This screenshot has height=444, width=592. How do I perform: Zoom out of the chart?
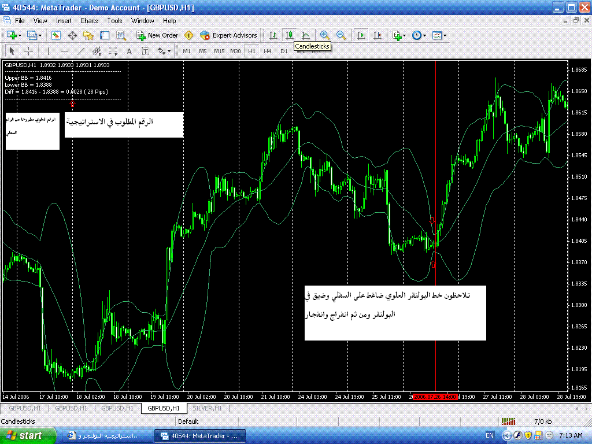click(341, 35)
